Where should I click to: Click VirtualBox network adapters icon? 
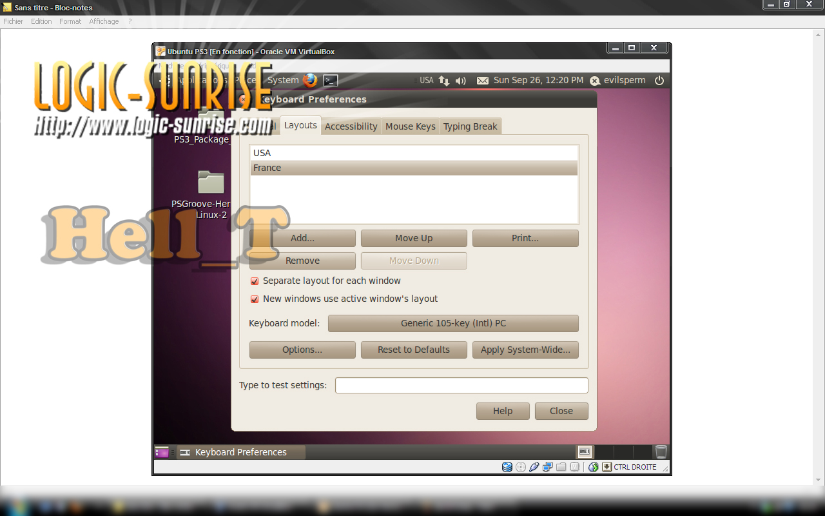point(548,467)
